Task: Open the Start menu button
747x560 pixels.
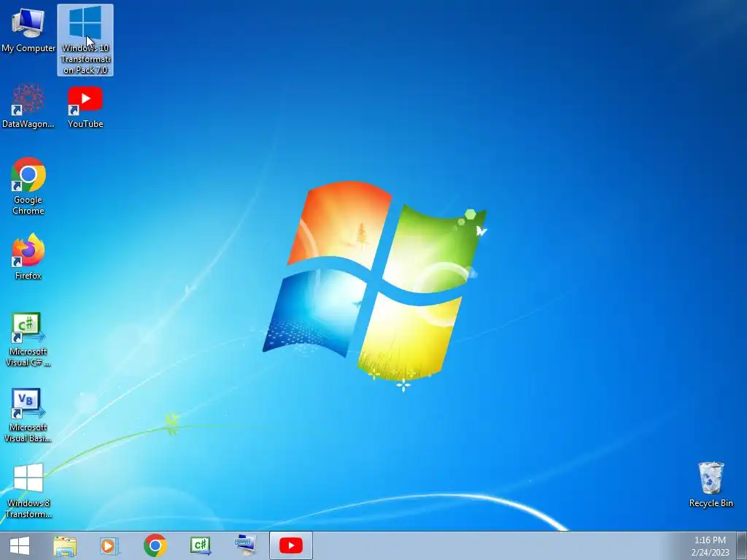Action: click(20, 545)
